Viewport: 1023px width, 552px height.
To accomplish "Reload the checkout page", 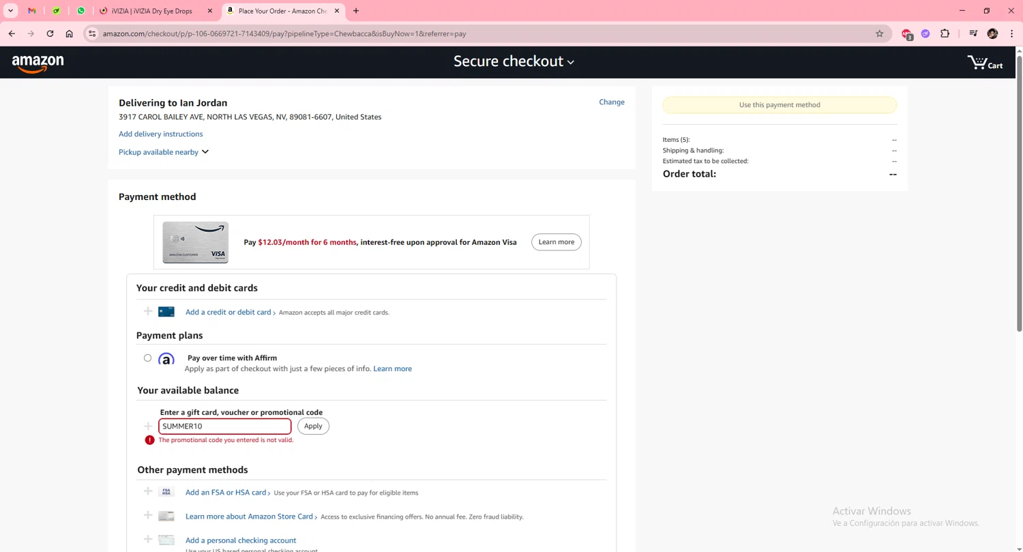I will pyautogui.click(x=50, y=33).
